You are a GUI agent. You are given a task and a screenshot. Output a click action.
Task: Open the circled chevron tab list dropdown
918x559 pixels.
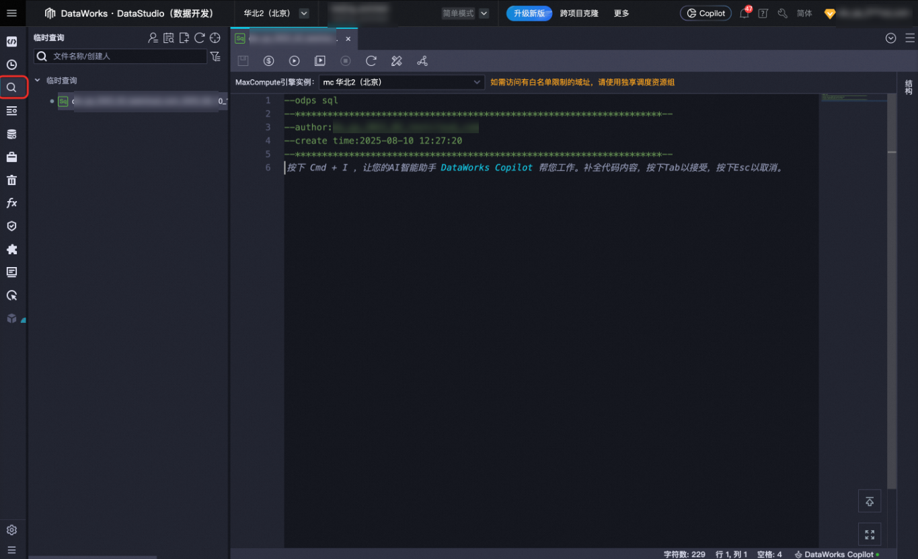(891, 38)
